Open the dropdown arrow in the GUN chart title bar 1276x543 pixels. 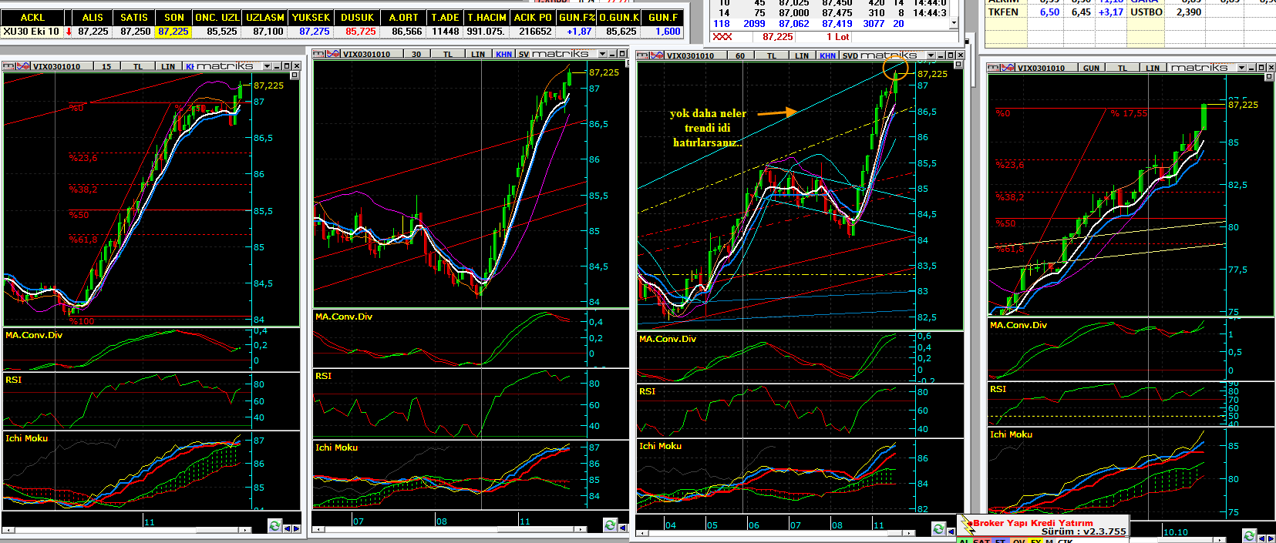pos(1241,68)
